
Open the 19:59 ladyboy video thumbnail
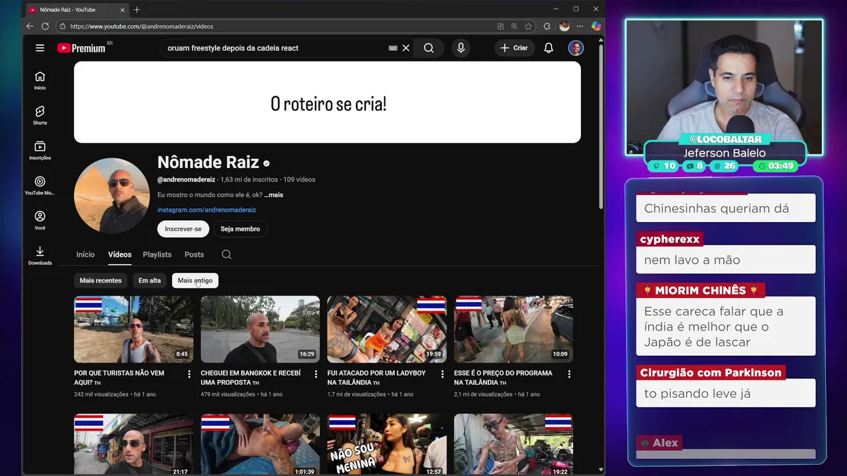(387, 329)
